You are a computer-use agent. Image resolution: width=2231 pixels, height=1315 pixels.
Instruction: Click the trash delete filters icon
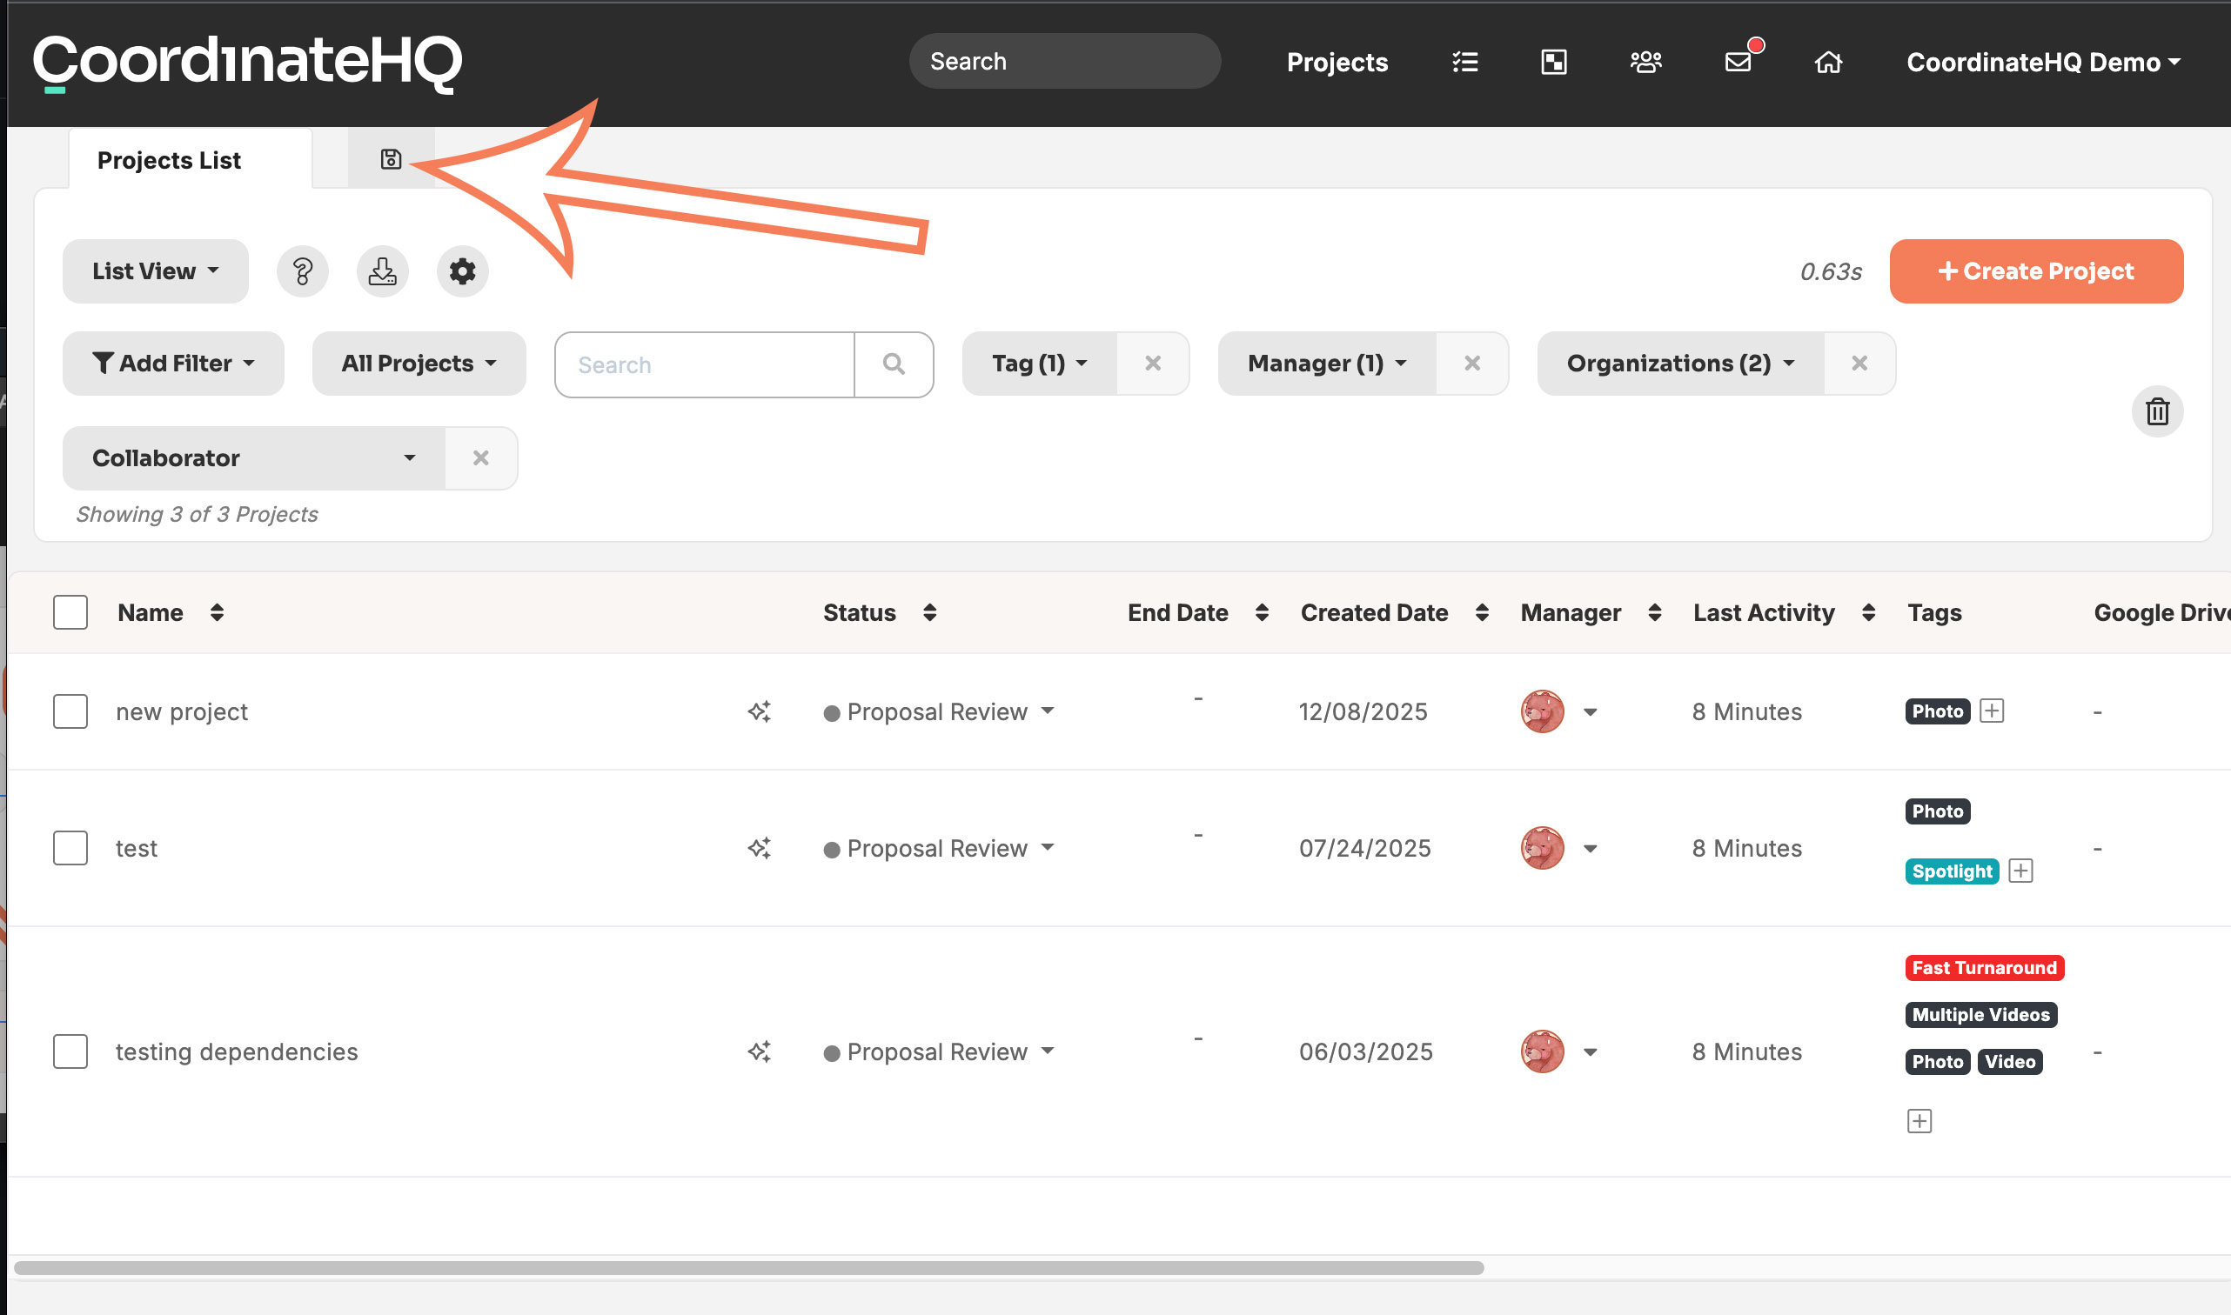(2157, 412)
